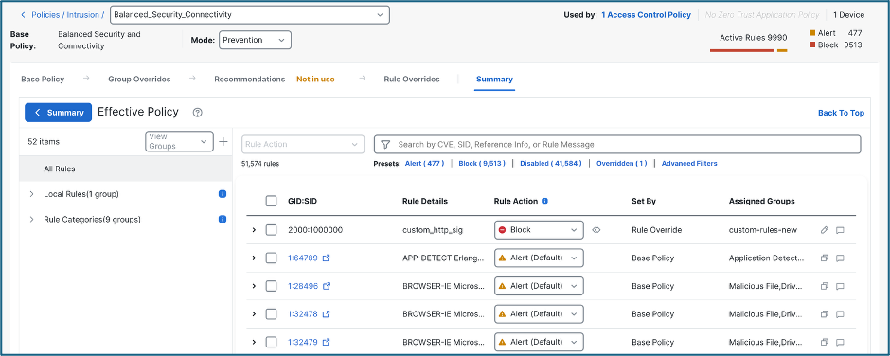Check the box for rule 1:32479

[x=272, y=343]
